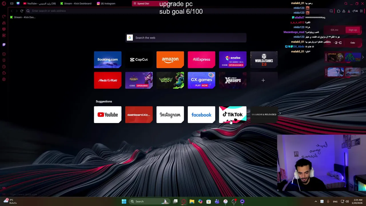Expand the GX Mods carousel arrow
Image resolution: width=366 pixels, height=206 pixels.
click(x=363, y=72)
